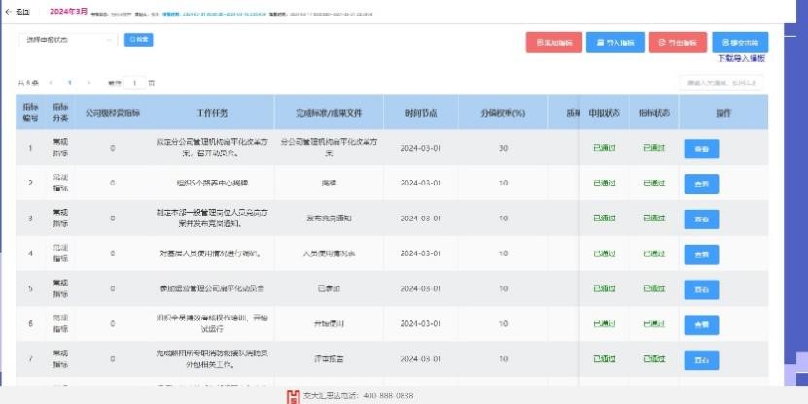Click the go-to-page number input box
Viewport: 808px width, 404px height.
click(135, 84)
